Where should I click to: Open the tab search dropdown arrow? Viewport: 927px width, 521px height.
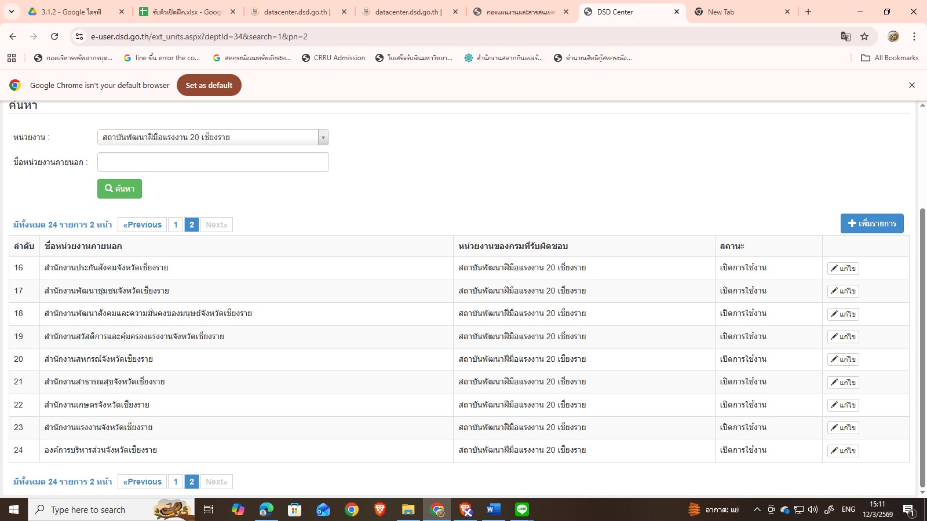tap(11, 12)
